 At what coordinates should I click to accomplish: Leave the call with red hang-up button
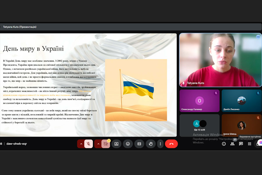click(x=171, y=144)
